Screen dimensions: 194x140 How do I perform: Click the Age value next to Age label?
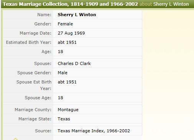tap(60, 52)
